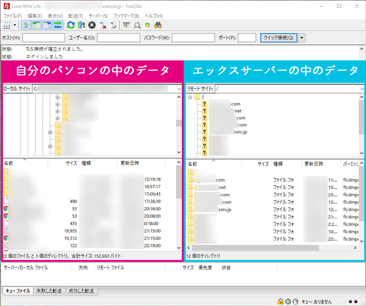Click the クイック接続(Q) button
The height and width of the screenshot is (306, 366).
[x=279, y=38]
